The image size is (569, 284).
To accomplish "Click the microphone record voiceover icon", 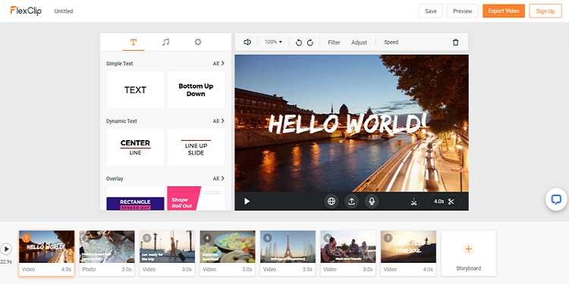I will 372,201.
